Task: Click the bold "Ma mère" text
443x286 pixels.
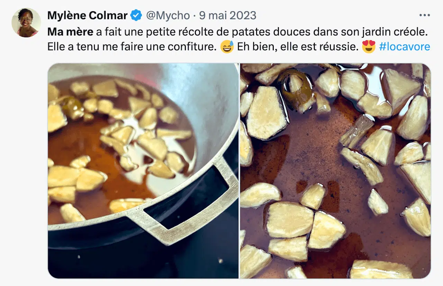Action: pyautogui.click(x=70, y=32)
